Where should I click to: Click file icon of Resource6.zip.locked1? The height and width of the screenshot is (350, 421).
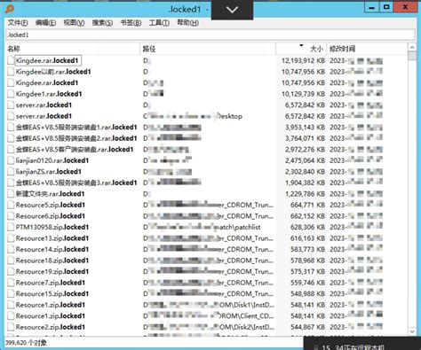point(11,216)
